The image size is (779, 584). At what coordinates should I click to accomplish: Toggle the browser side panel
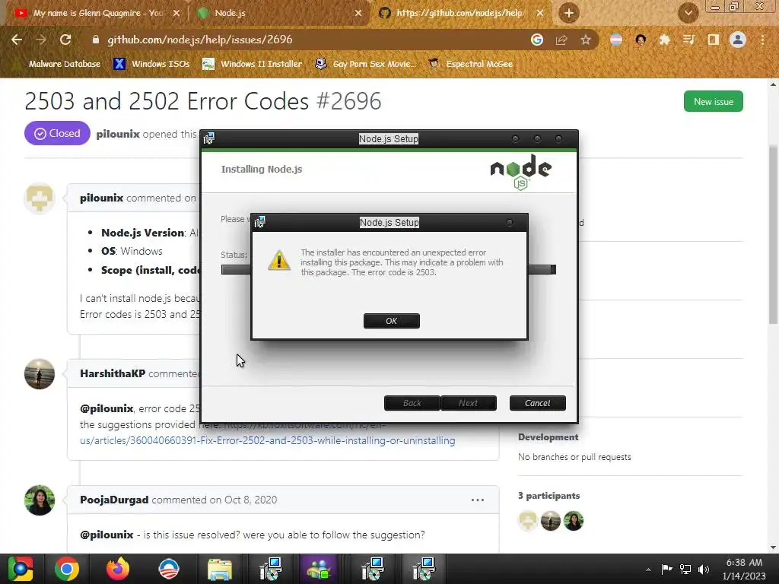tap(714, 40)
